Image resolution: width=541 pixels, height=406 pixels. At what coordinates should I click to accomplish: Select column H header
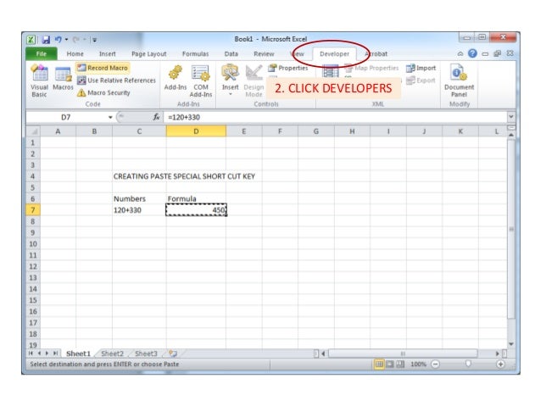click(x=352, y=131)
